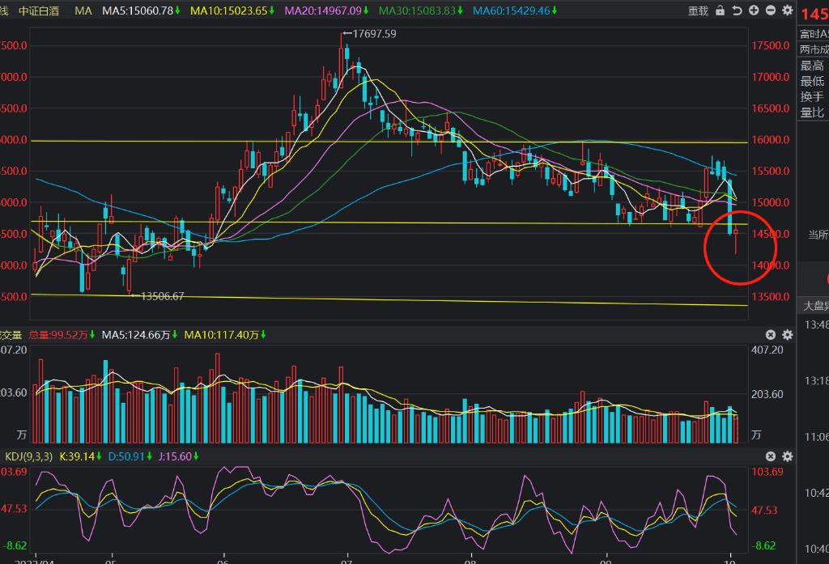Viewport: 829px width, 564px height.
Task: Open volume panel settings gear
Action: pyautogui.click(x=786, y=335)
